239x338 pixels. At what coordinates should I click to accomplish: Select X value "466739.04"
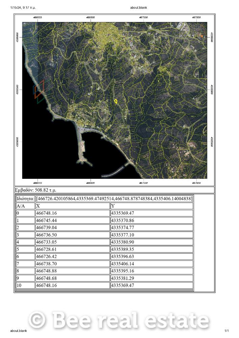coord(47,227)
